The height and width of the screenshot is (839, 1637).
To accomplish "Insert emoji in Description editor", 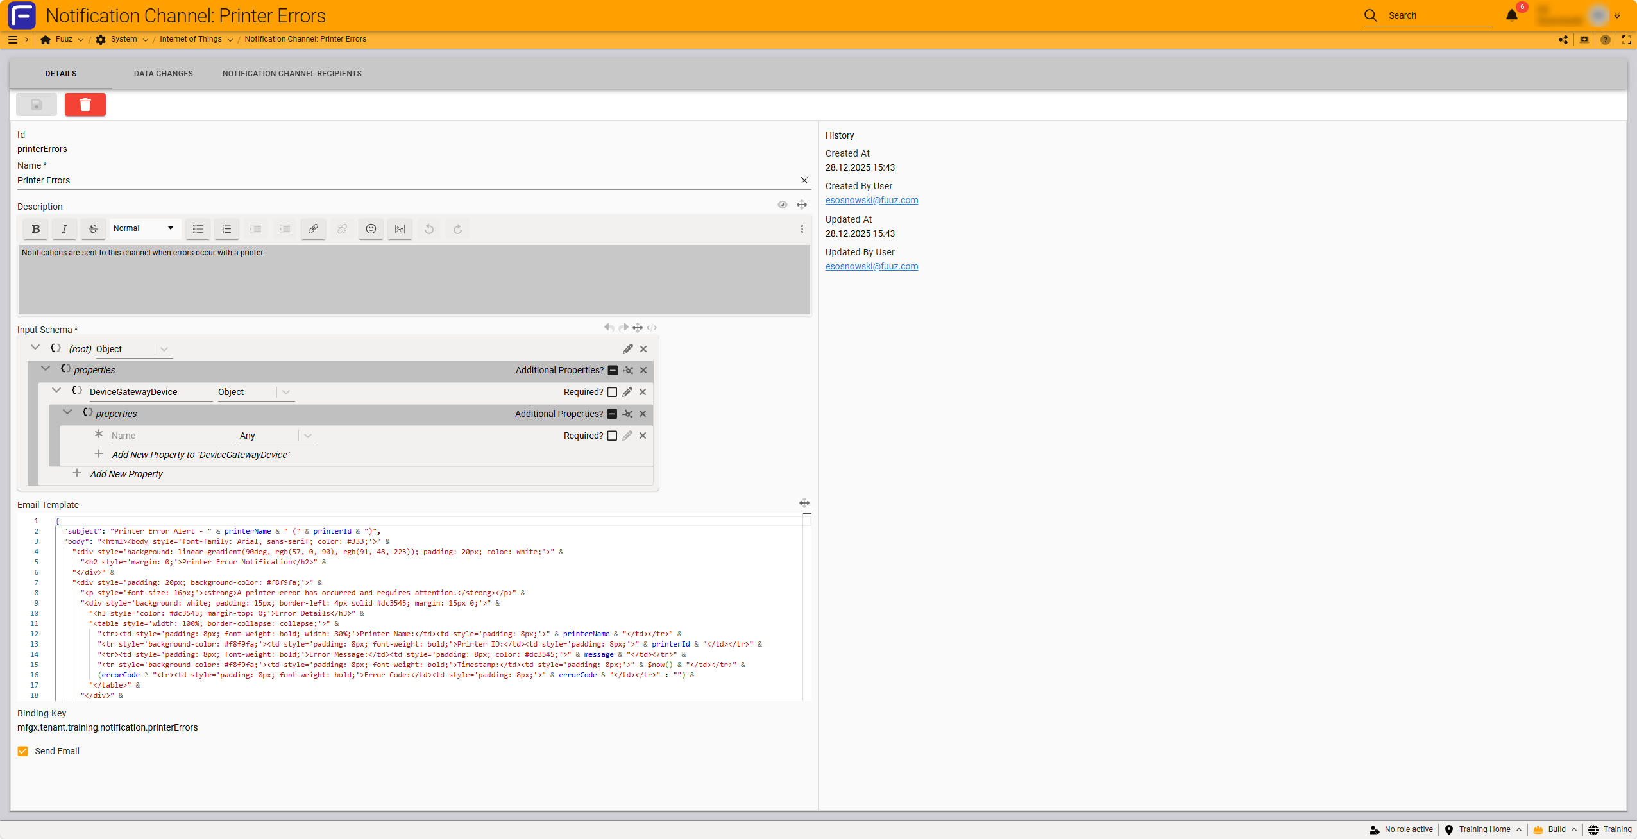I will point(371,229).
